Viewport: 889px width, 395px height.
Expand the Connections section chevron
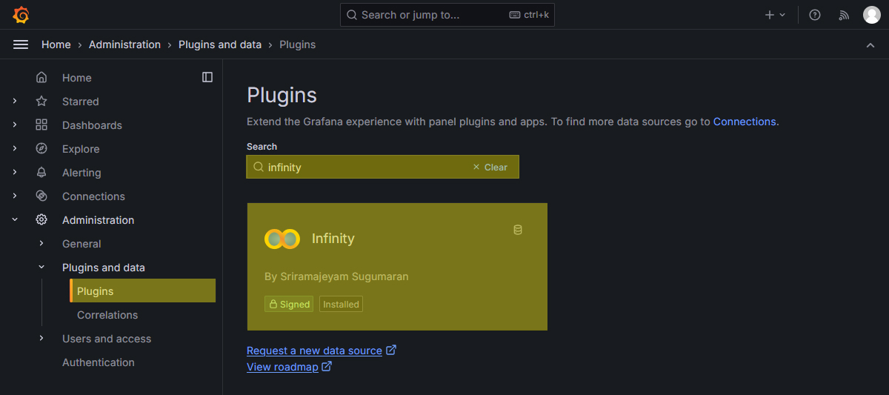15,196
